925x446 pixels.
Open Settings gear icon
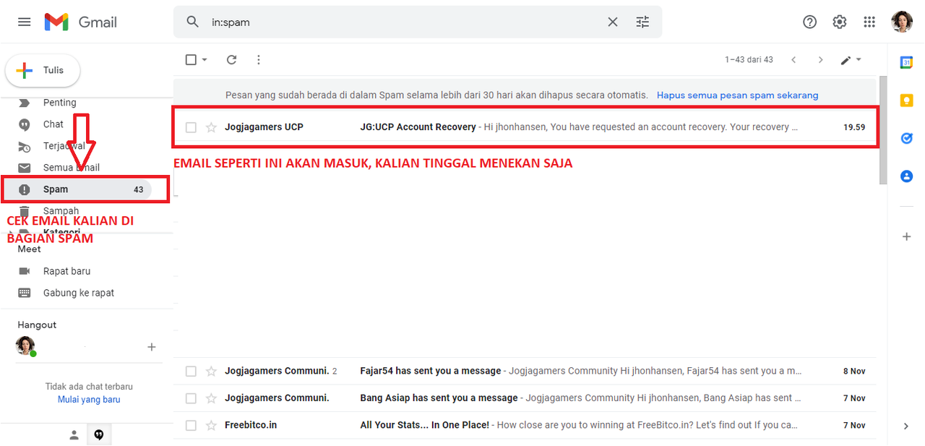840,22
